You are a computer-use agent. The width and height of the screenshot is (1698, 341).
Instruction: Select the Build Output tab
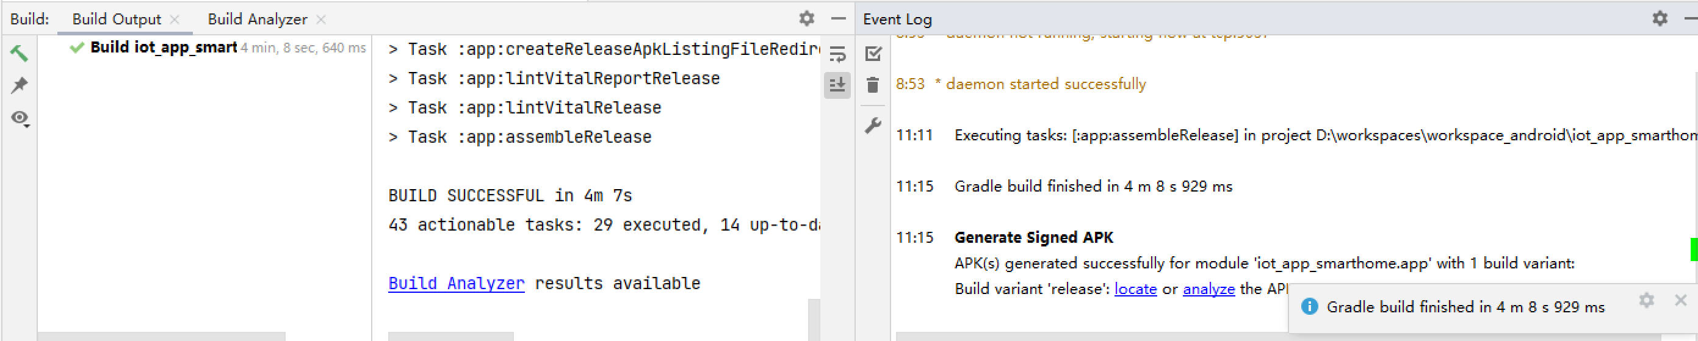116,19
